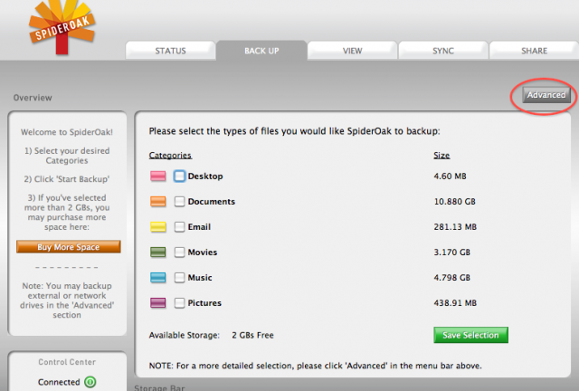Click the purple Pictures color swatch

158,302
